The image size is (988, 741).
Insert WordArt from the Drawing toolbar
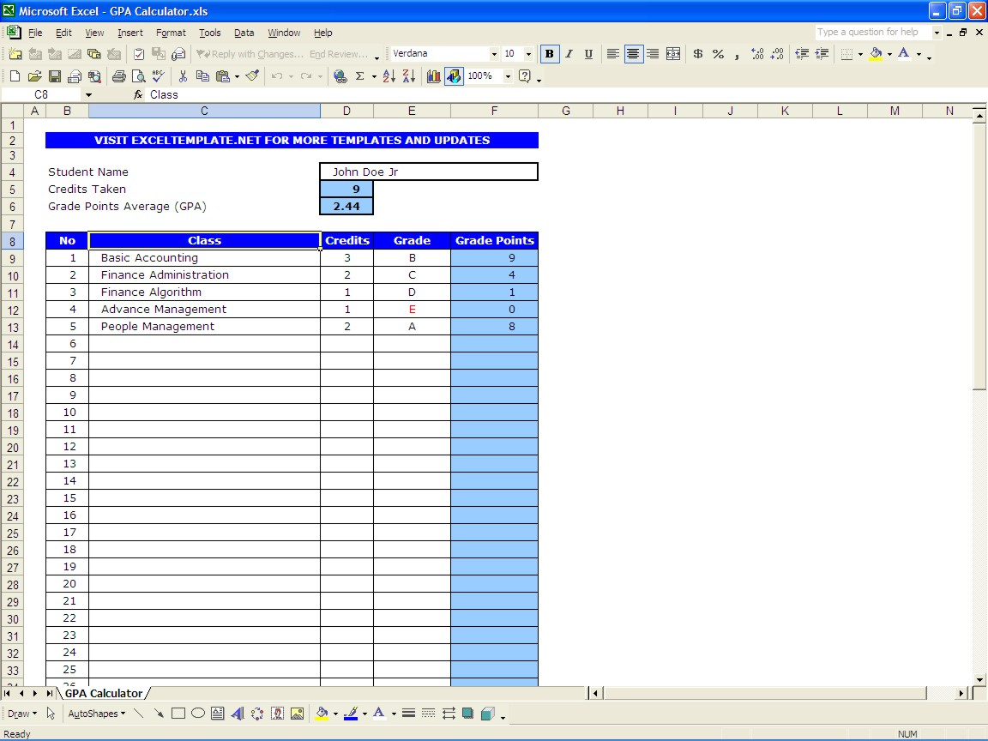238,714
